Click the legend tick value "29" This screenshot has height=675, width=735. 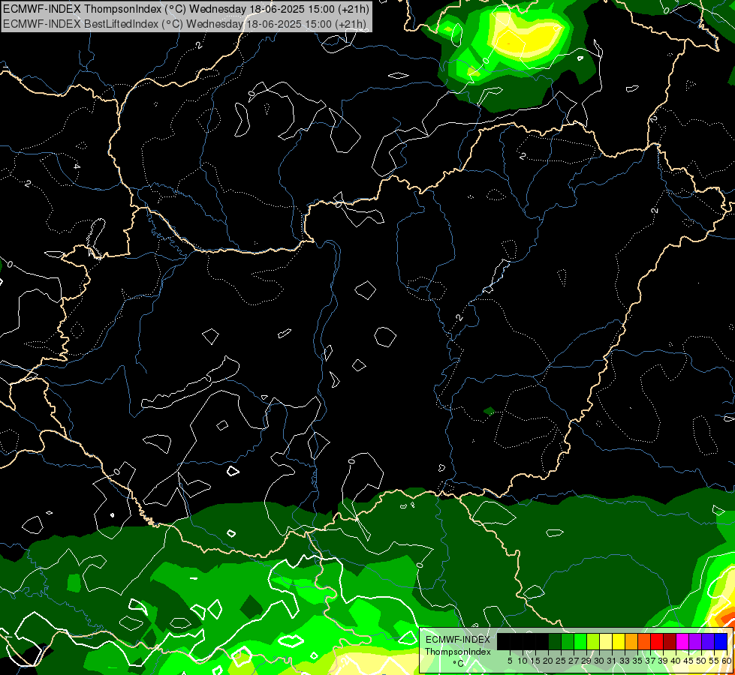click(x=586, y=661)
